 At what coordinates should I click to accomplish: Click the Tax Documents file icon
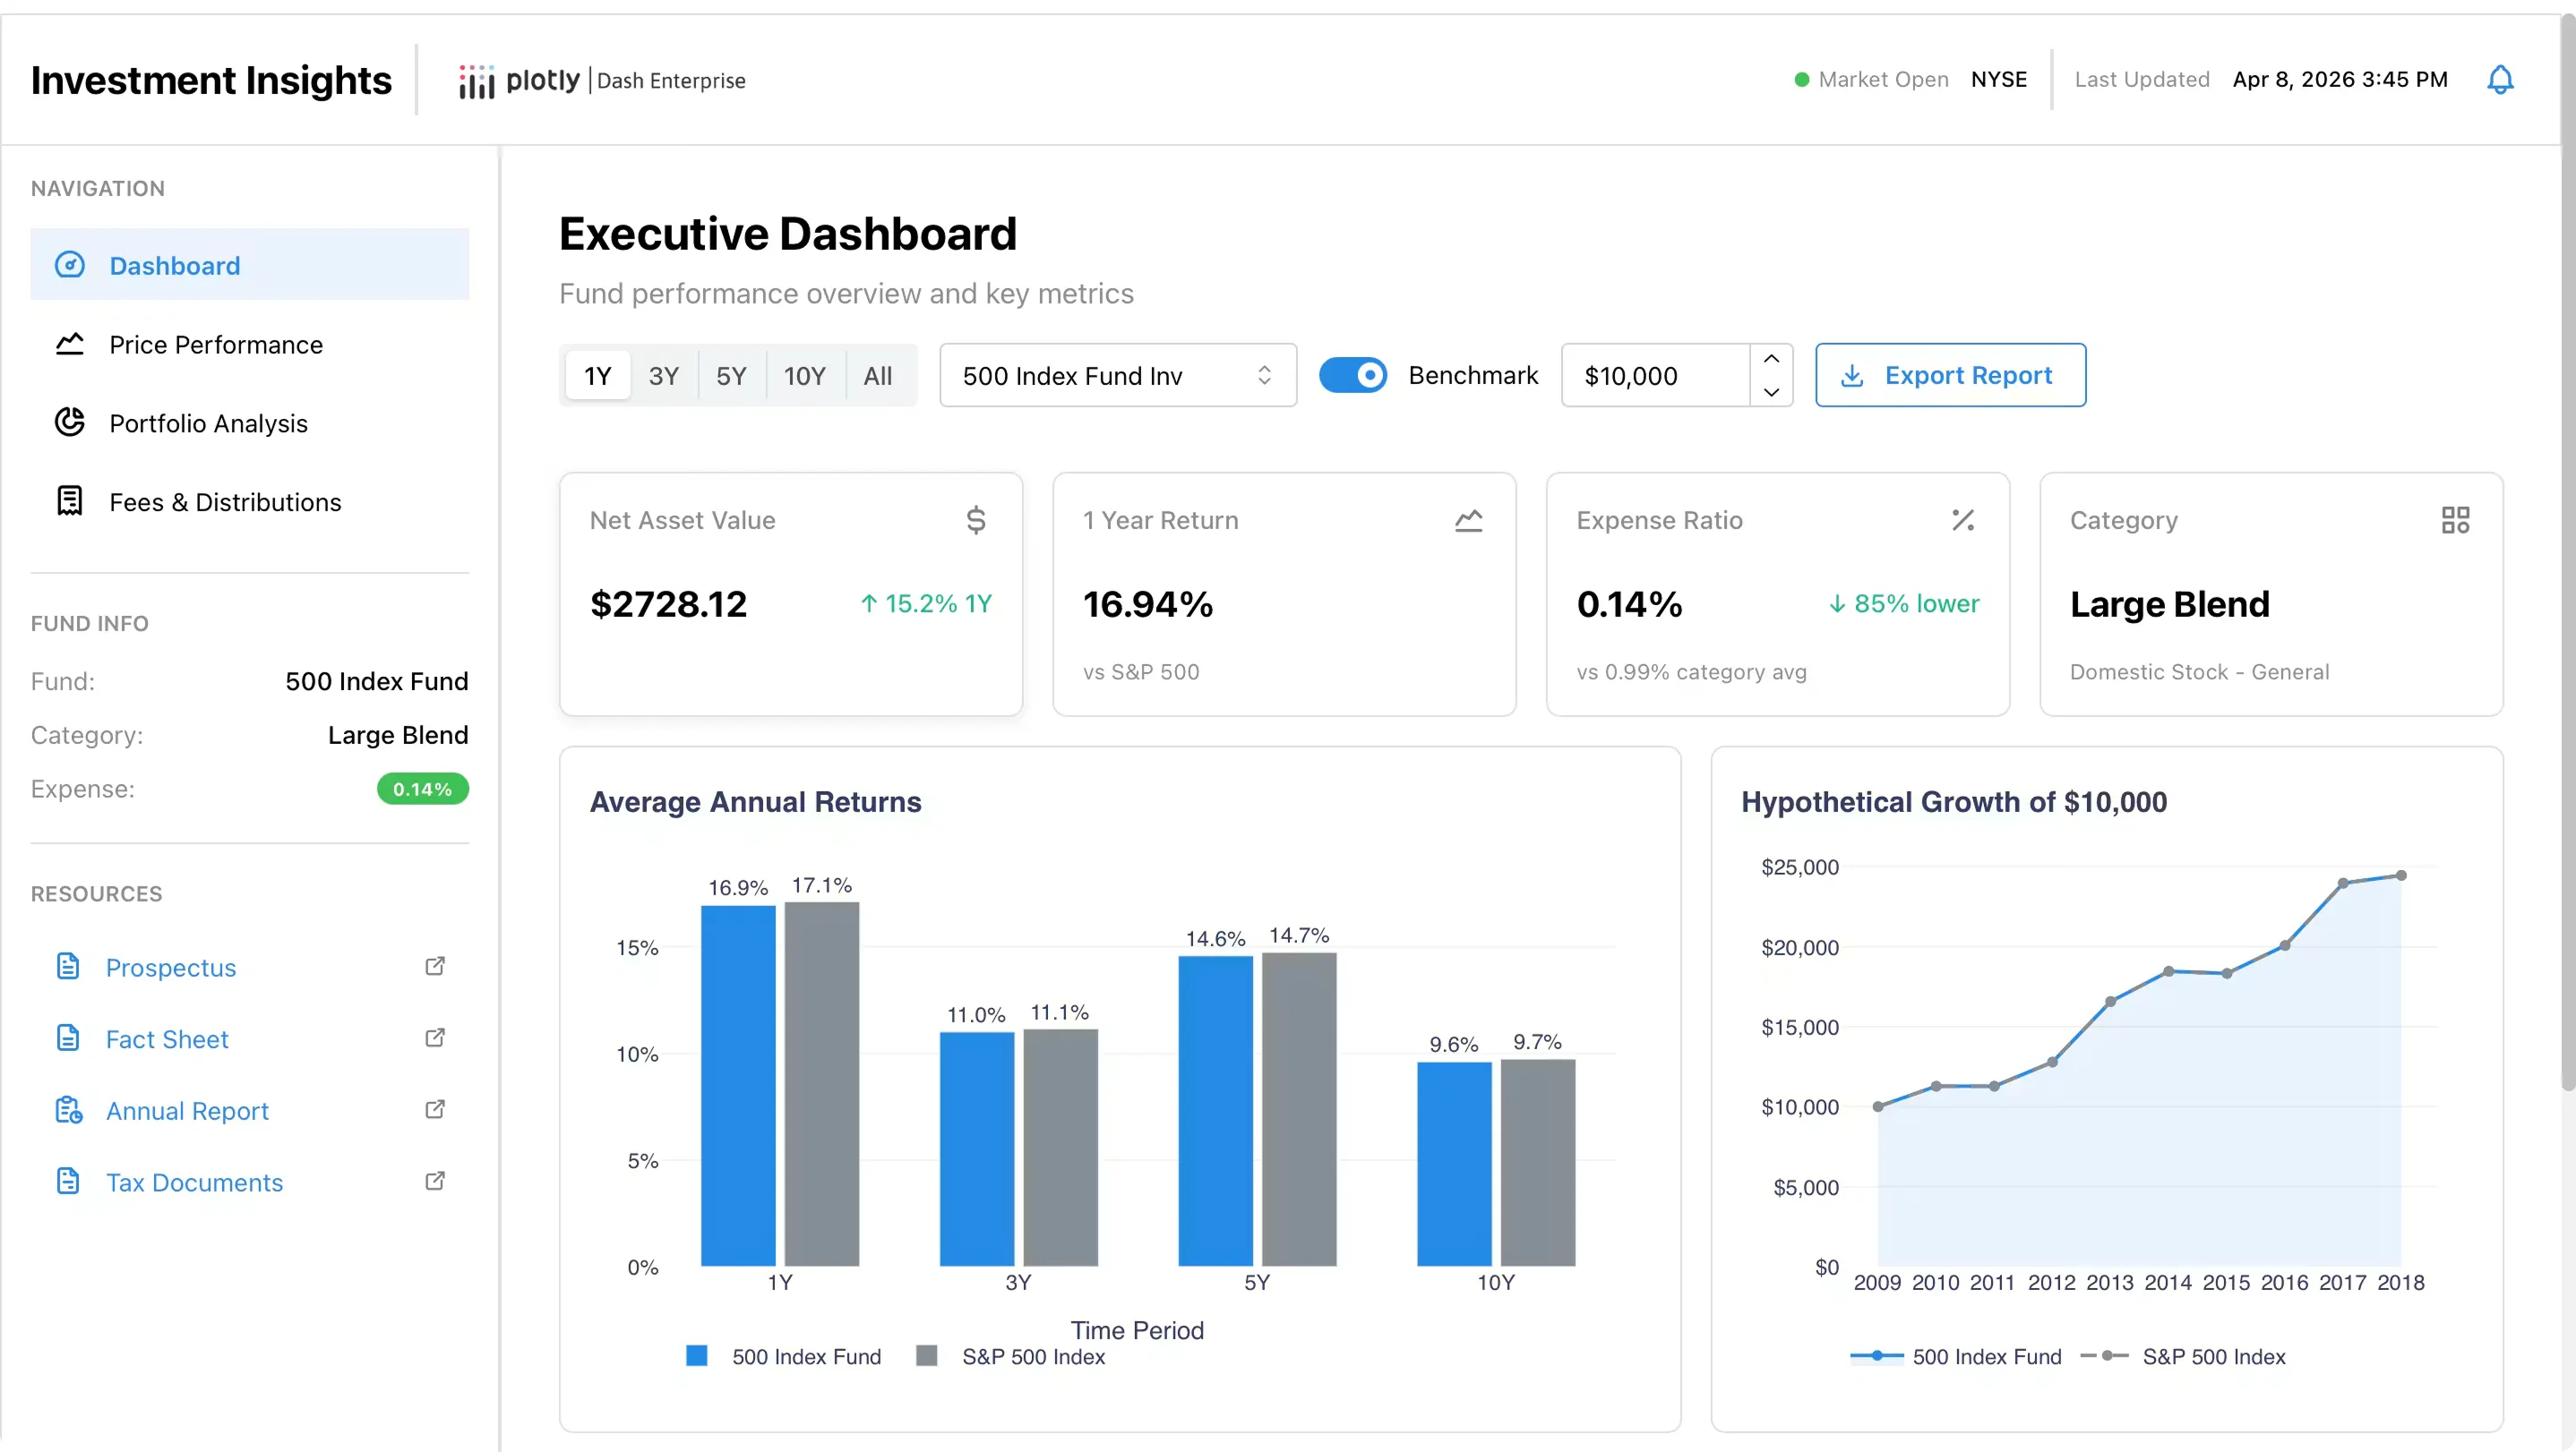pyautogui.click(x=68, y=1181)
